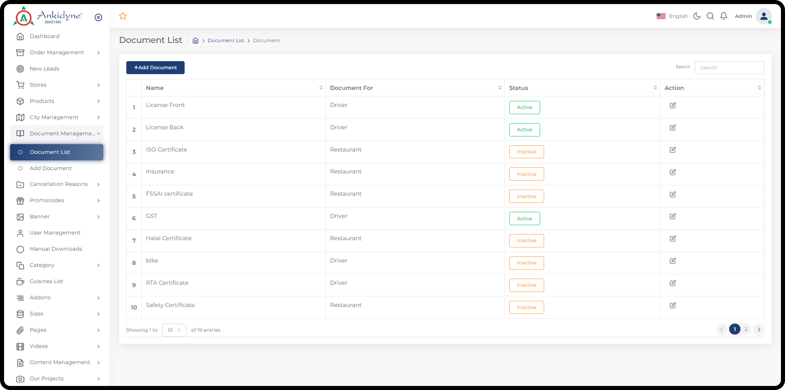Go to Dashboard in sidebar
The image size is (785, 390).
coord(45,36)
